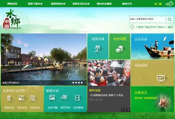Image resolution: width=175 pixels, height=119 pixels.
Task: Open 政务公开 menu item
Action: click(127, 4)
